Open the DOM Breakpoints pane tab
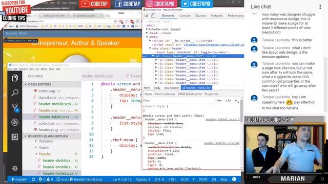The height and width of the screenshot is (184, 328). (x=190, y=94)
